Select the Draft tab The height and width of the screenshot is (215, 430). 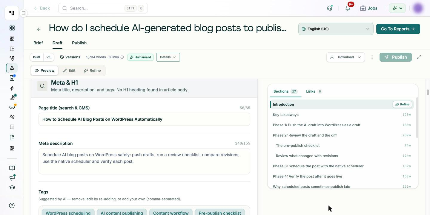pyautogui.click(x=57, y=43)
